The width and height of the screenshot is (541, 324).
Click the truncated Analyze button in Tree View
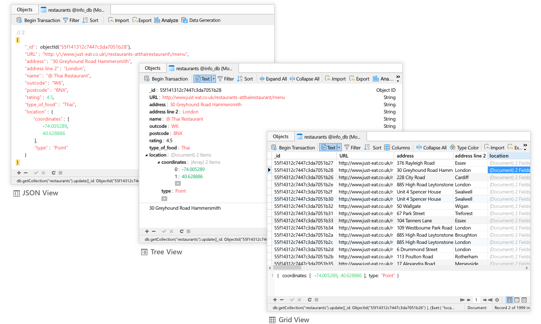pos(383,79)
